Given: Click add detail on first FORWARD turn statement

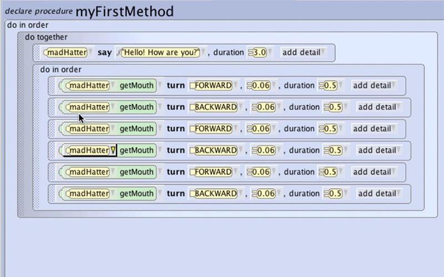Looking at the screenshot, I should coord(374,85).
